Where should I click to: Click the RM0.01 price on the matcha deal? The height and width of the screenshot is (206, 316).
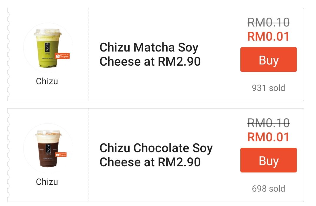268,37
